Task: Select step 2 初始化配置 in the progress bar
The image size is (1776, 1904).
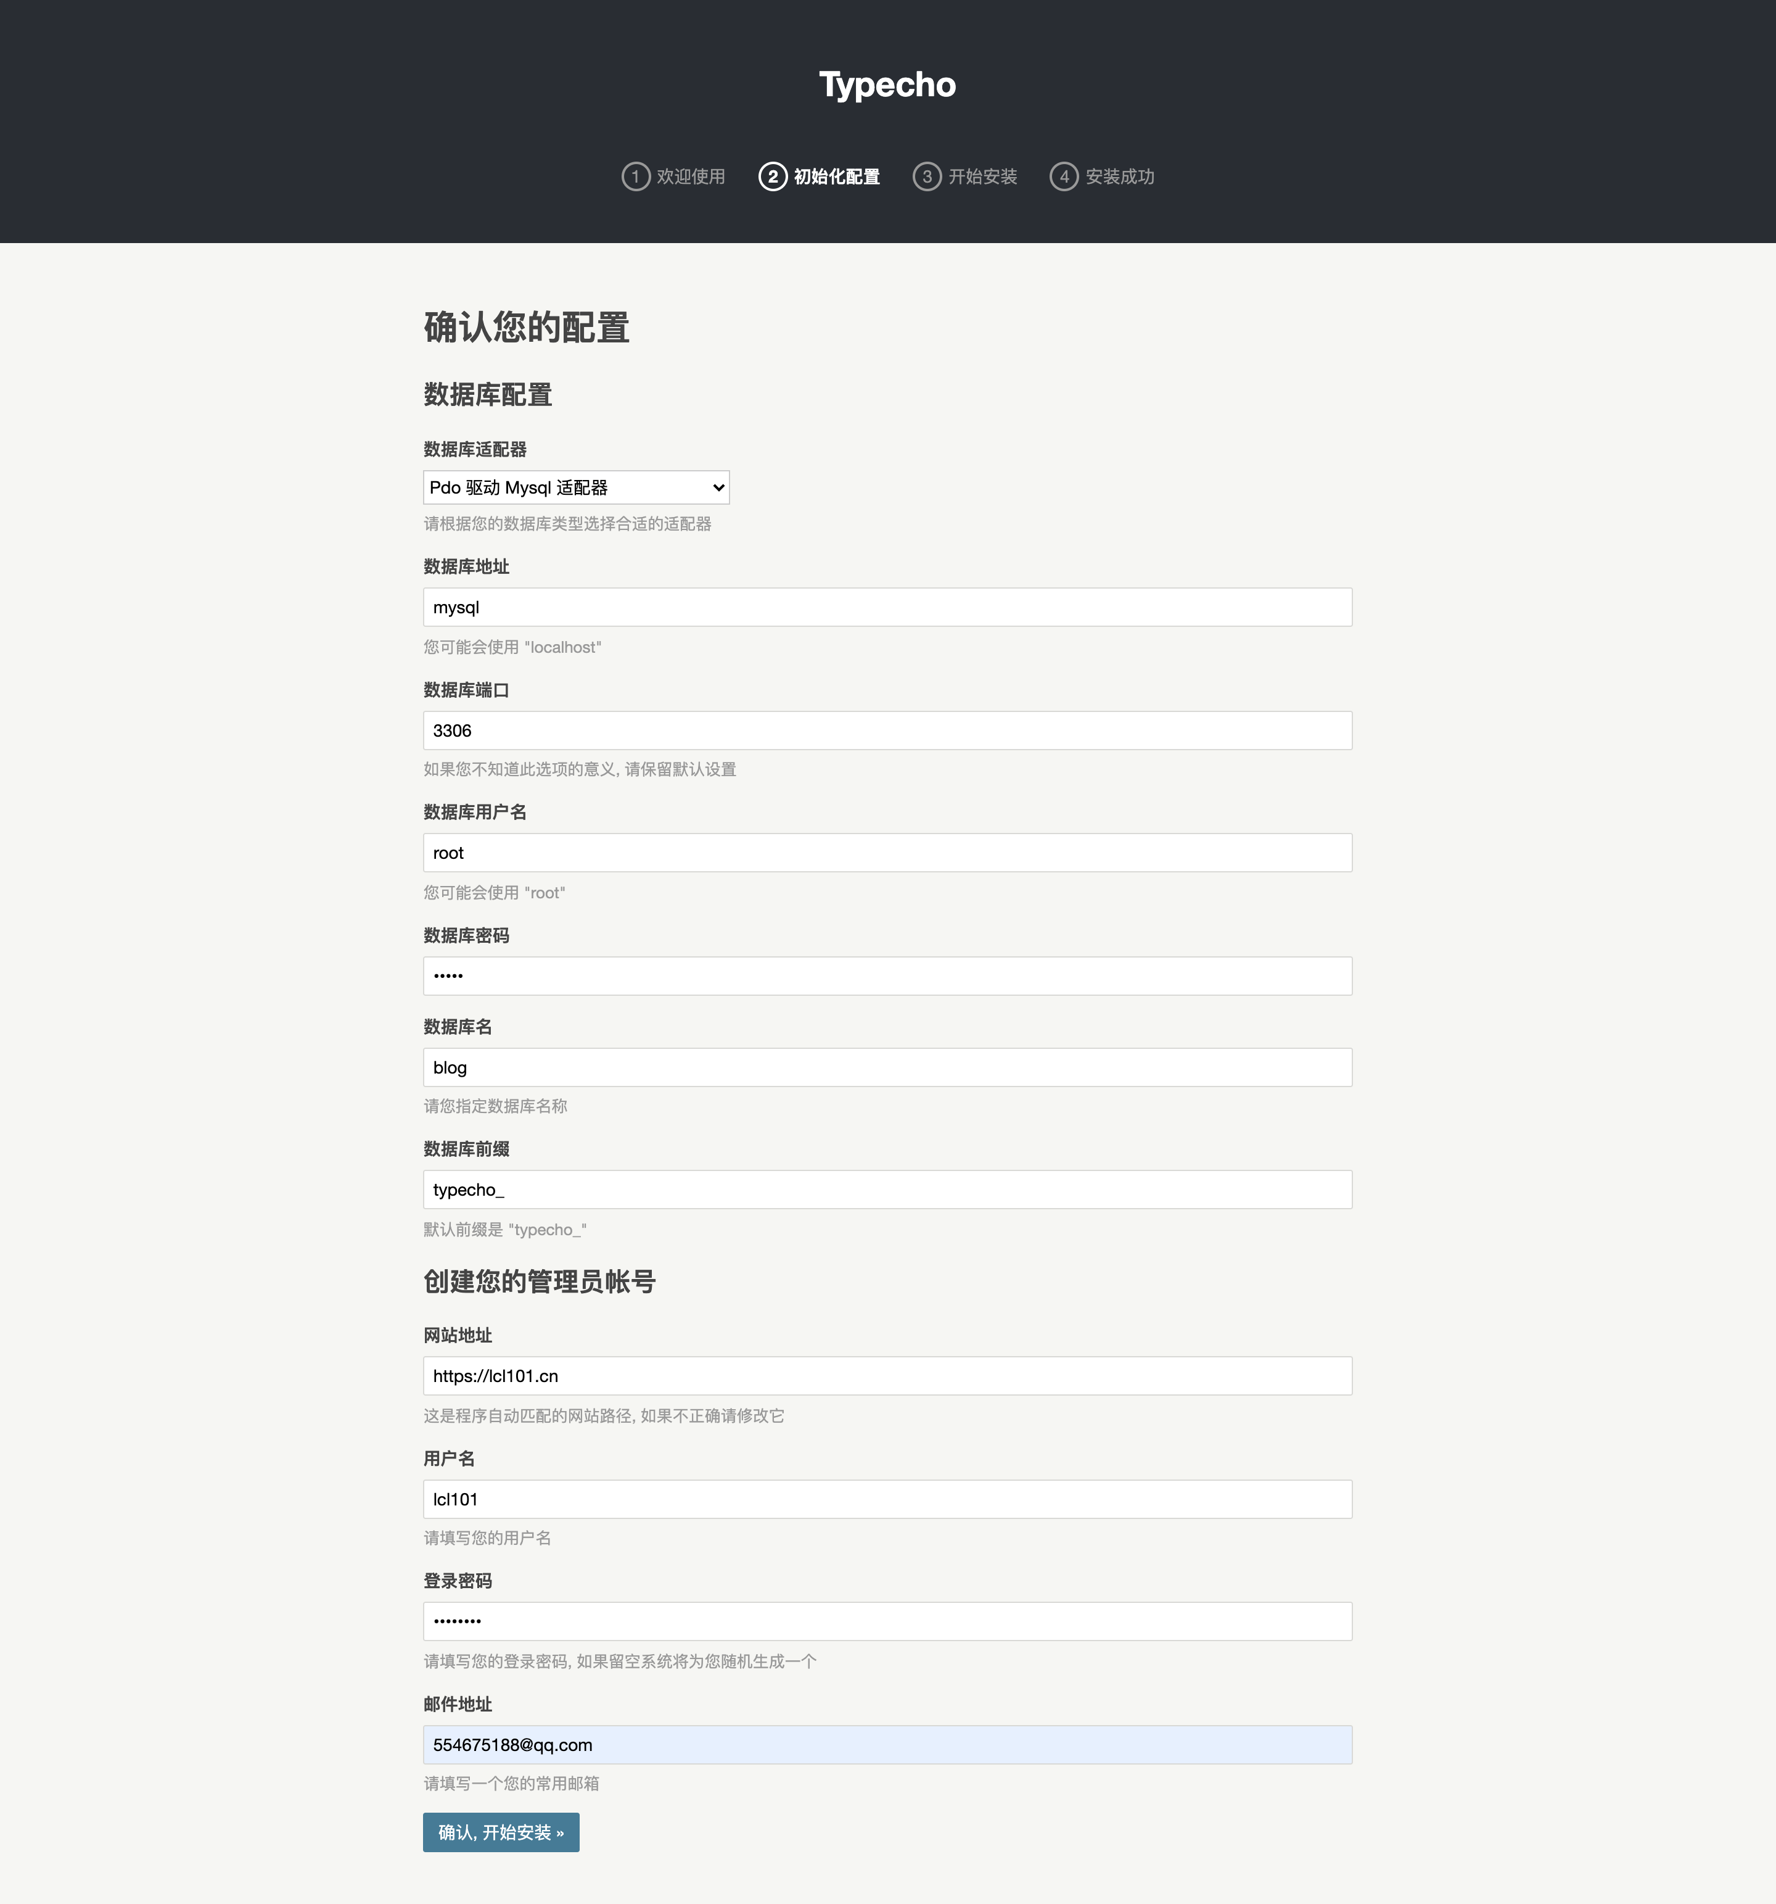Action: pyautogui.click(x=820, y=176)
